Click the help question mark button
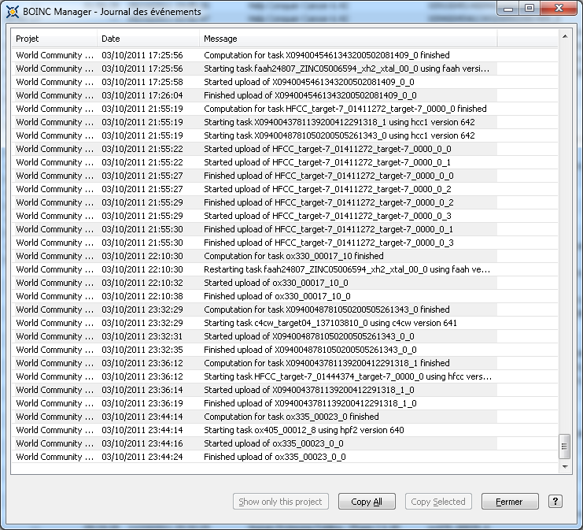 (555, 502)
